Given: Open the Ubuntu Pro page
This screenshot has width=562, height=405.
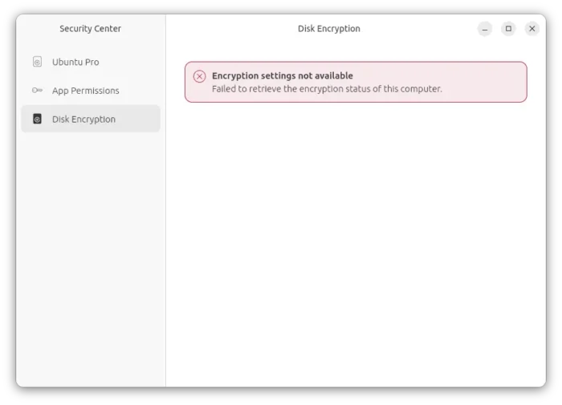Looking at the screenshot, I should pos(75,62).
